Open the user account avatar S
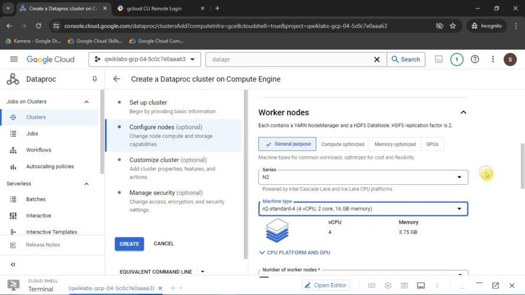 (x=510, y=59)
